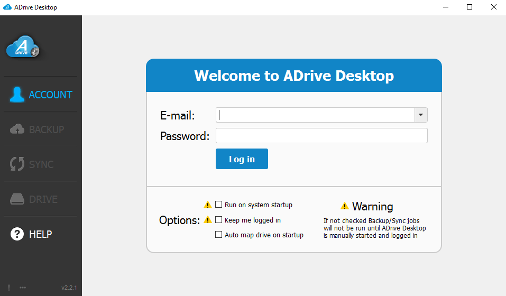This screenshot has height=296, width=506.
Task: Toggle Keep me logged in checkbox
Action: 218,219
